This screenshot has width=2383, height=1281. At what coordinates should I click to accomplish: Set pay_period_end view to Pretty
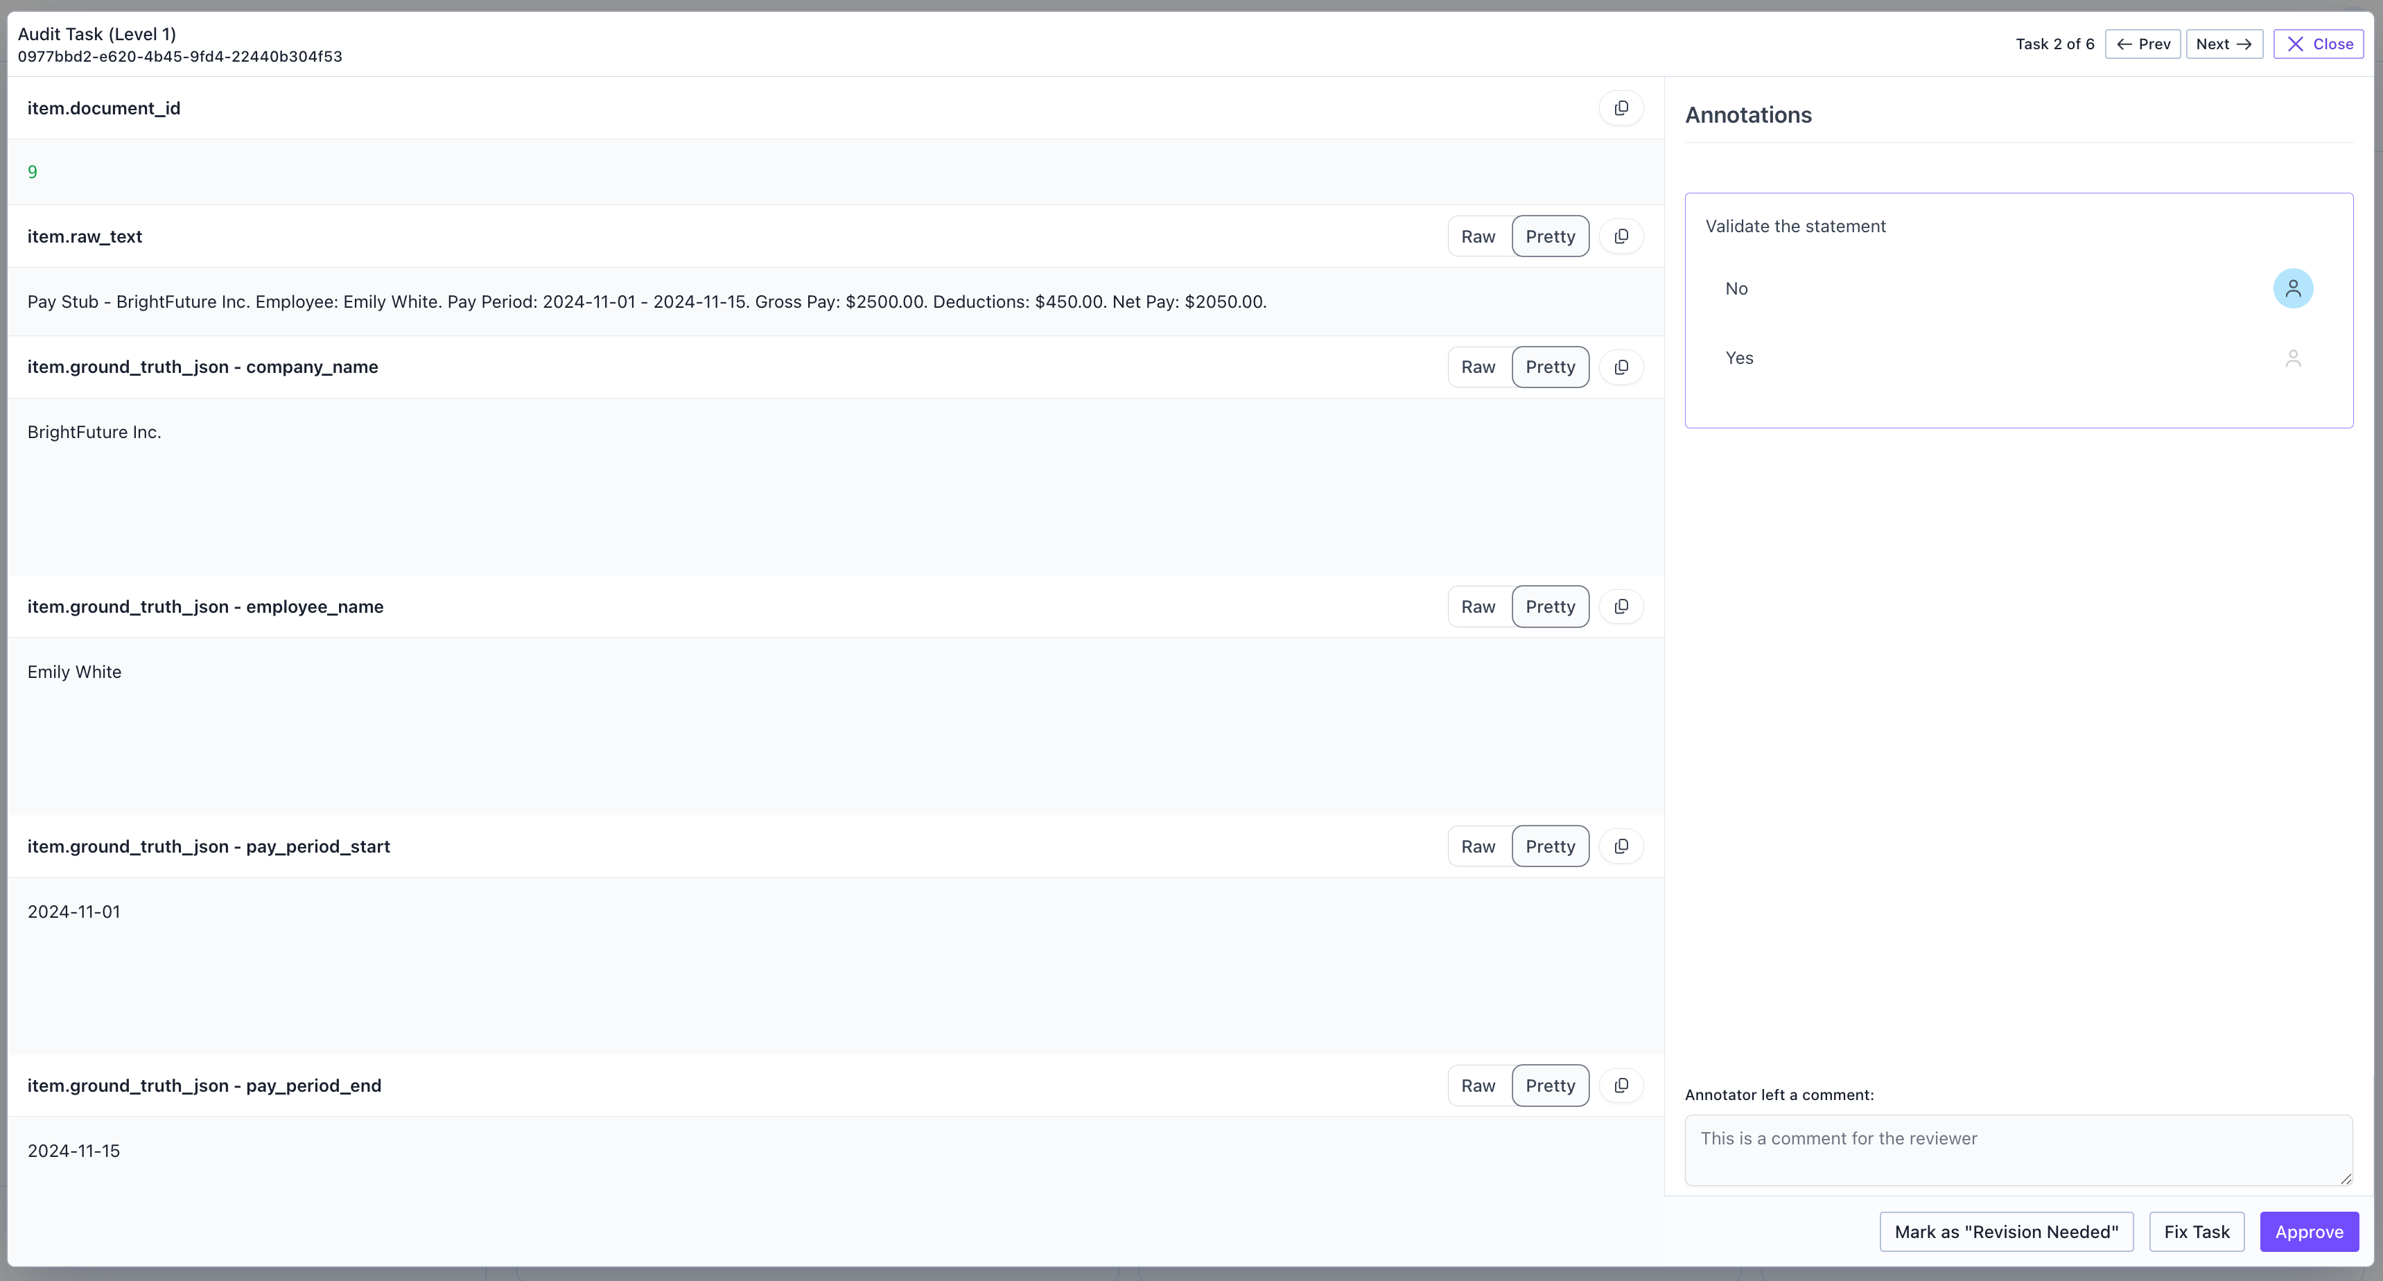click(x=1550, y=1086)
